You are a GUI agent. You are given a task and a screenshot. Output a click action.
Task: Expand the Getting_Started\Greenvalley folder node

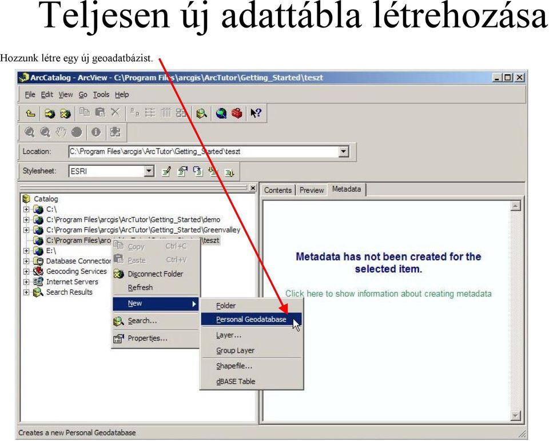26,230
